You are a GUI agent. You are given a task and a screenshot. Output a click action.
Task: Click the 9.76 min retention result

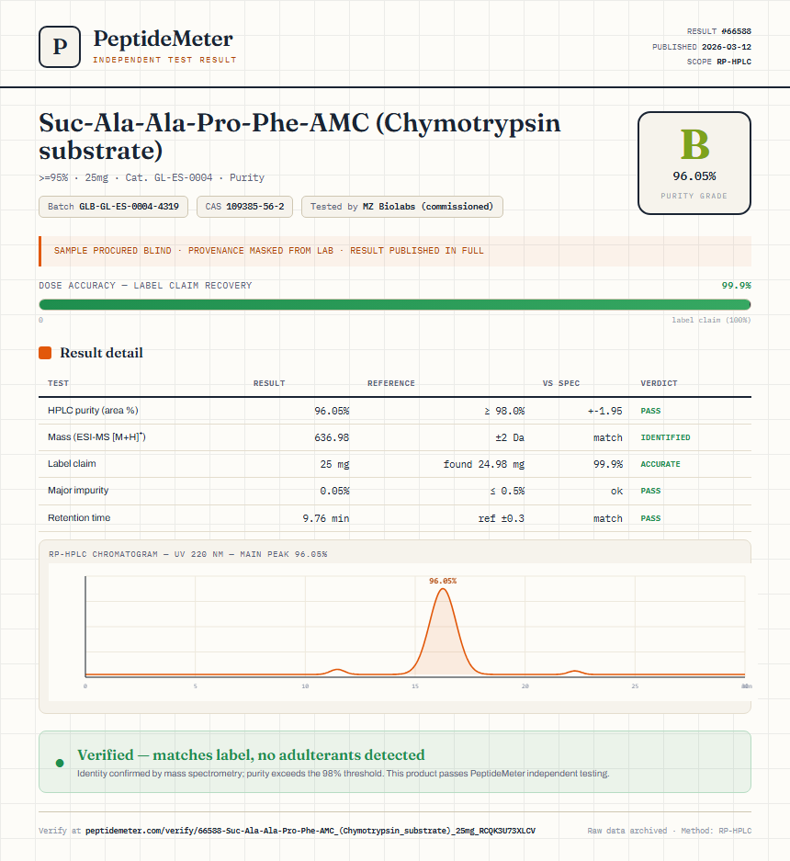[x=326, y=518]
